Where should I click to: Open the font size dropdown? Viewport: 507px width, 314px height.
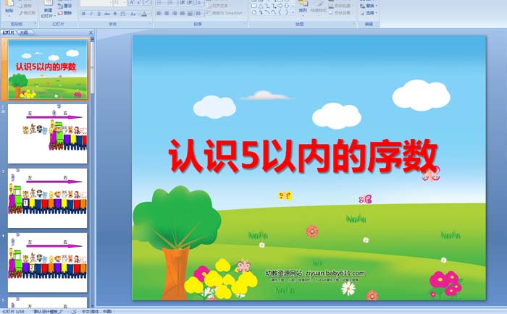[x=125, y=3]
